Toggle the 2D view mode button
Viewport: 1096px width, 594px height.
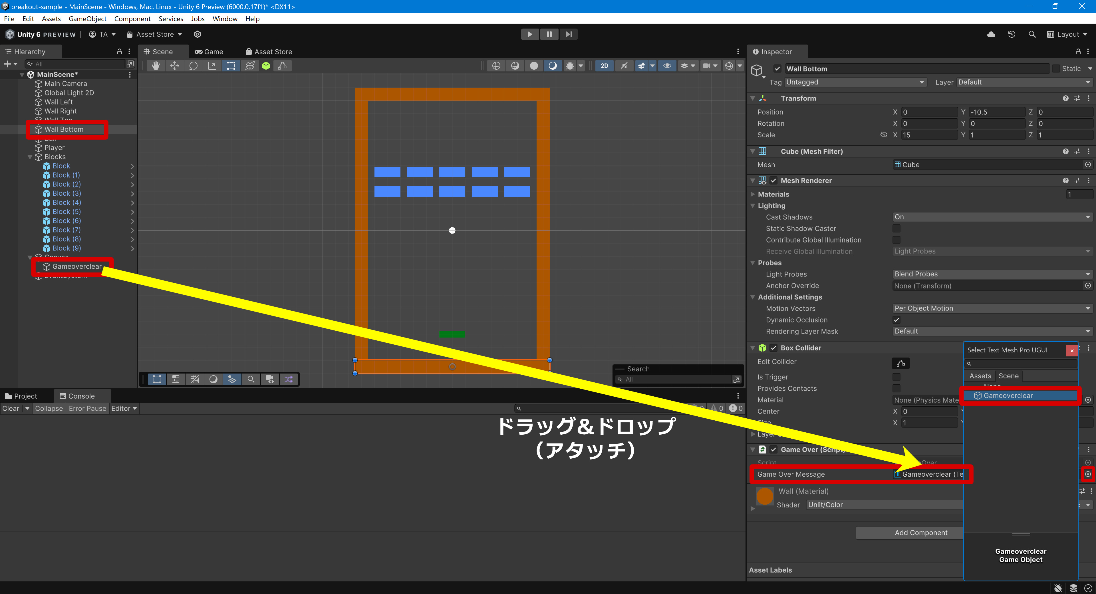(x=604, y=66)
